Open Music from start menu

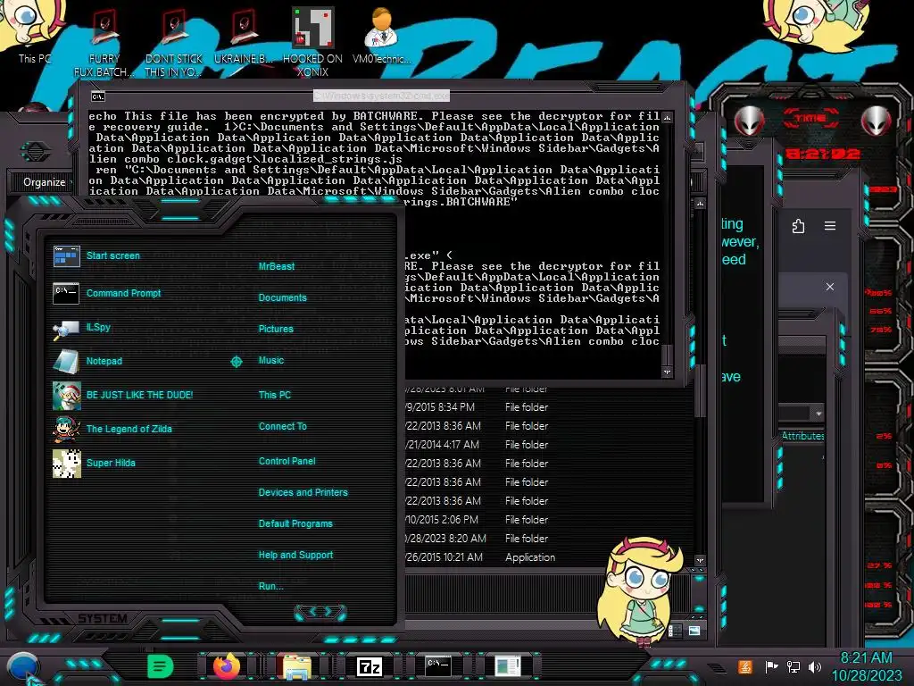(x=271, y=361)
